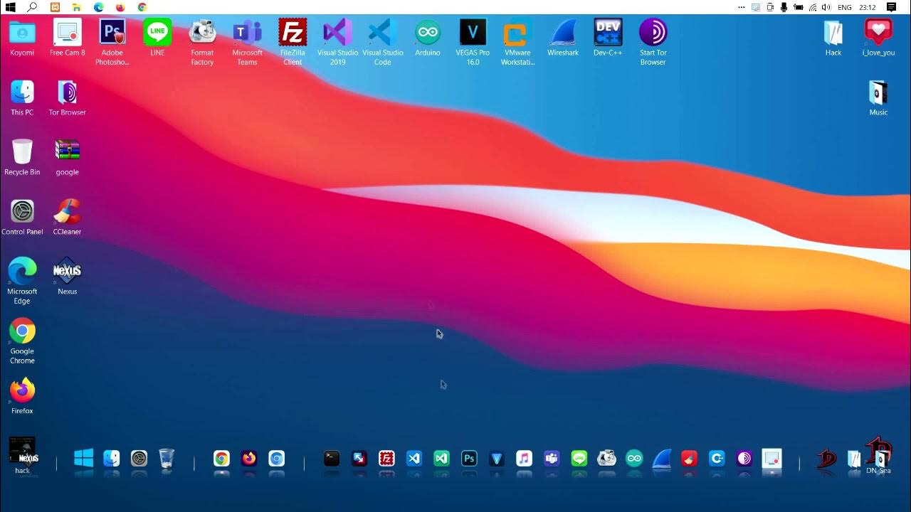Launch Photoshop from the bottom dock

[469, 459]
